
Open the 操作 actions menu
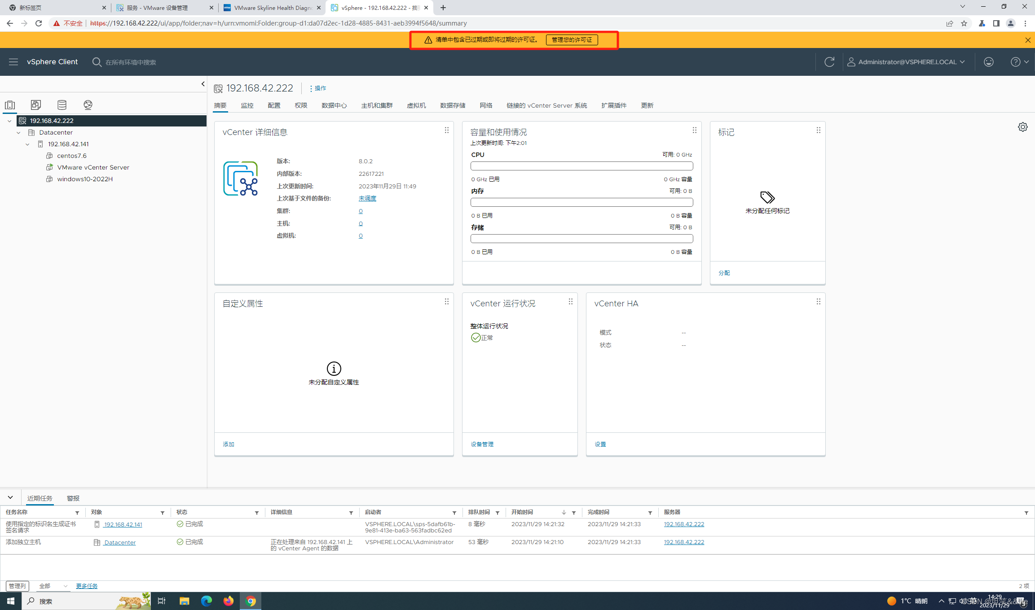(x=318, y=88)
